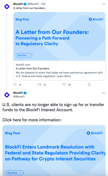Click Read Now button in founders letter card
This screenshot has height=176, width=108.
tap(24, 55)
